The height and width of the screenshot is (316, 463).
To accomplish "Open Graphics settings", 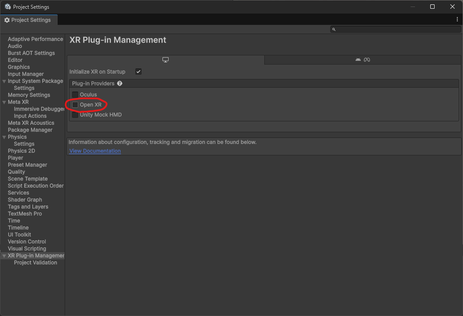I will (x=19, y=67).
